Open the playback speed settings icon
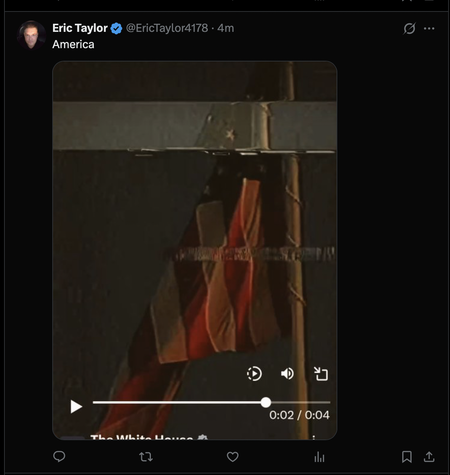Image resolution: width=450 pixels, height=475 pixels. [x=254, y=373]
